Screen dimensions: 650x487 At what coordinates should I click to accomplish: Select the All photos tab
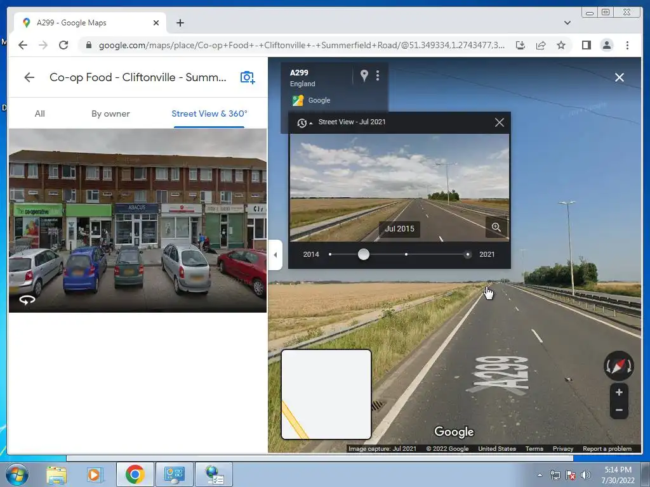pyautogui.click(x=40, y=114)
